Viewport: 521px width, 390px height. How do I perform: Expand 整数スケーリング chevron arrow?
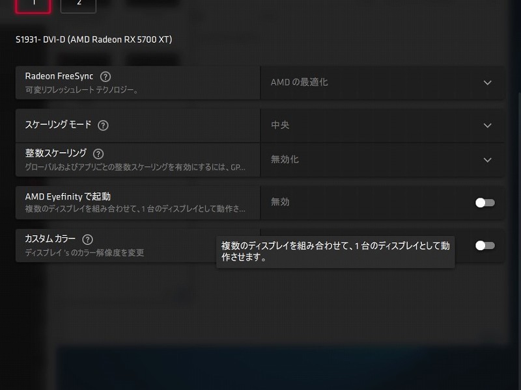487,160
